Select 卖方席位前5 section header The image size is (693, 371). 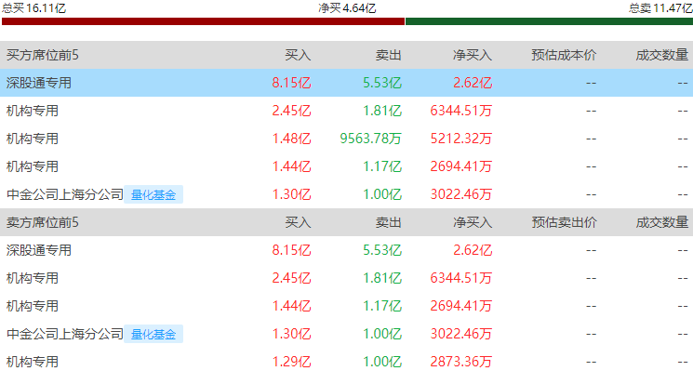43,222
